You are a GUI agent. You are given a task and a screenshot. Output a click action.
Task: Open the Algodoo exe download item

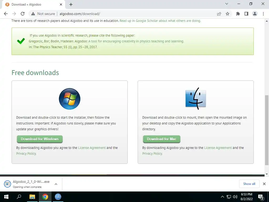coord(27,184)
